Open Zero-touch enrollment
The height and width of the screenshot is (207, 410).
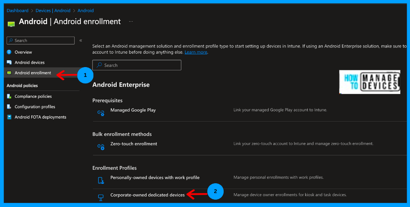pyautogui.click(x=134, y=144)
